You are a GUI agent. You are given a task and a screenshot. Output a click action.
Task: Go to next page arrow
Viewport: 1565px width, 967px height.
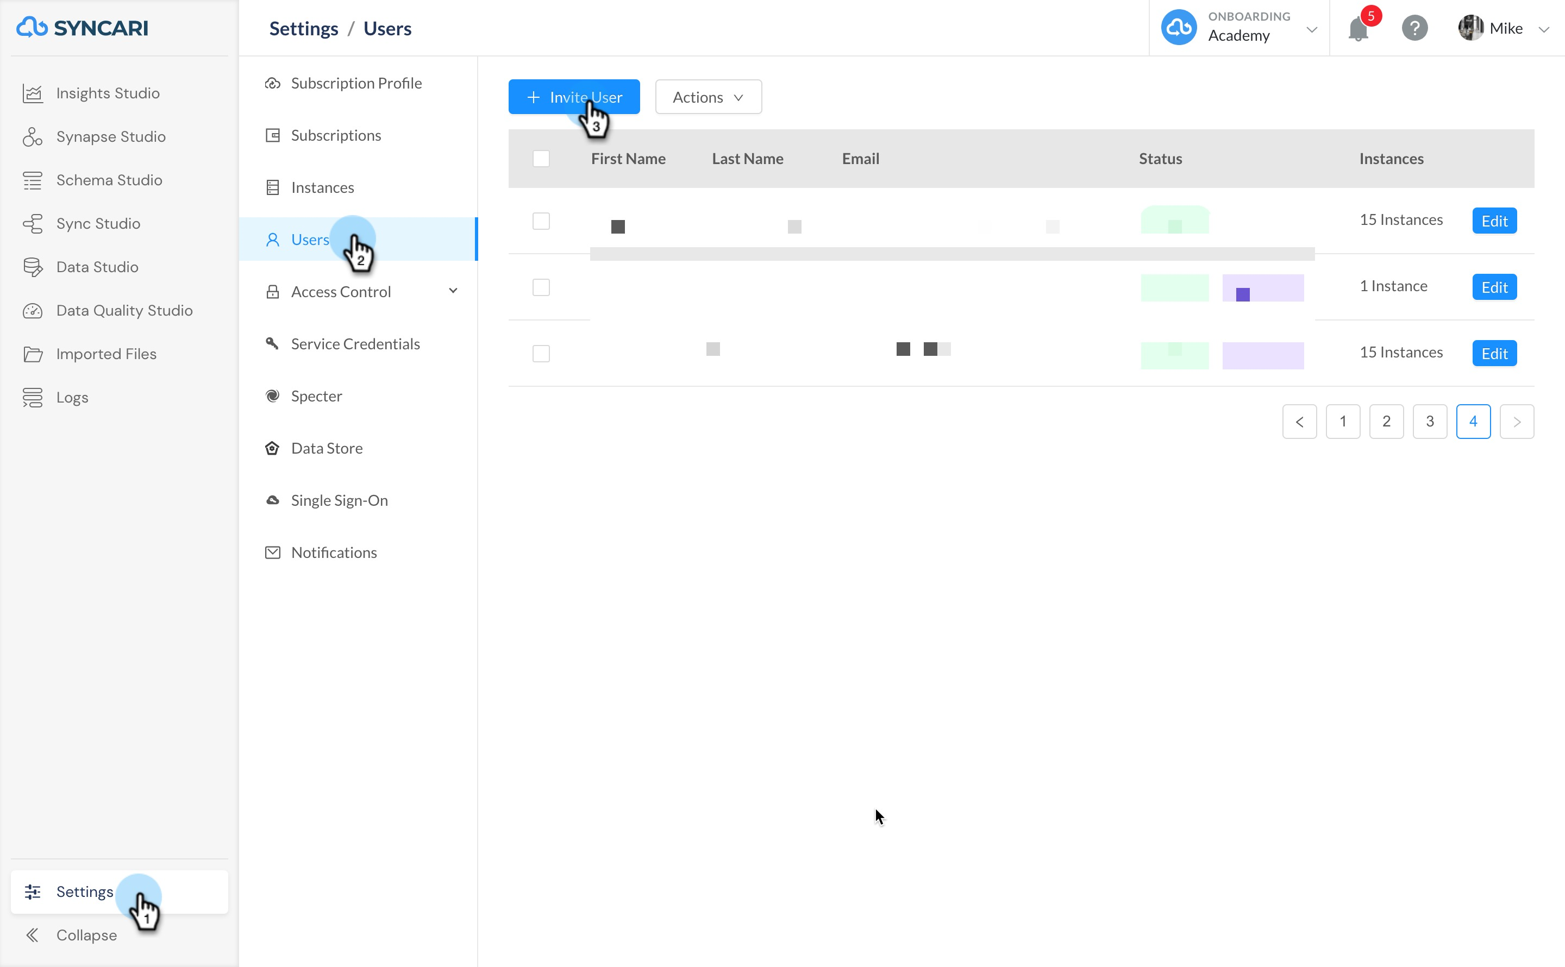pos(1517,422)
